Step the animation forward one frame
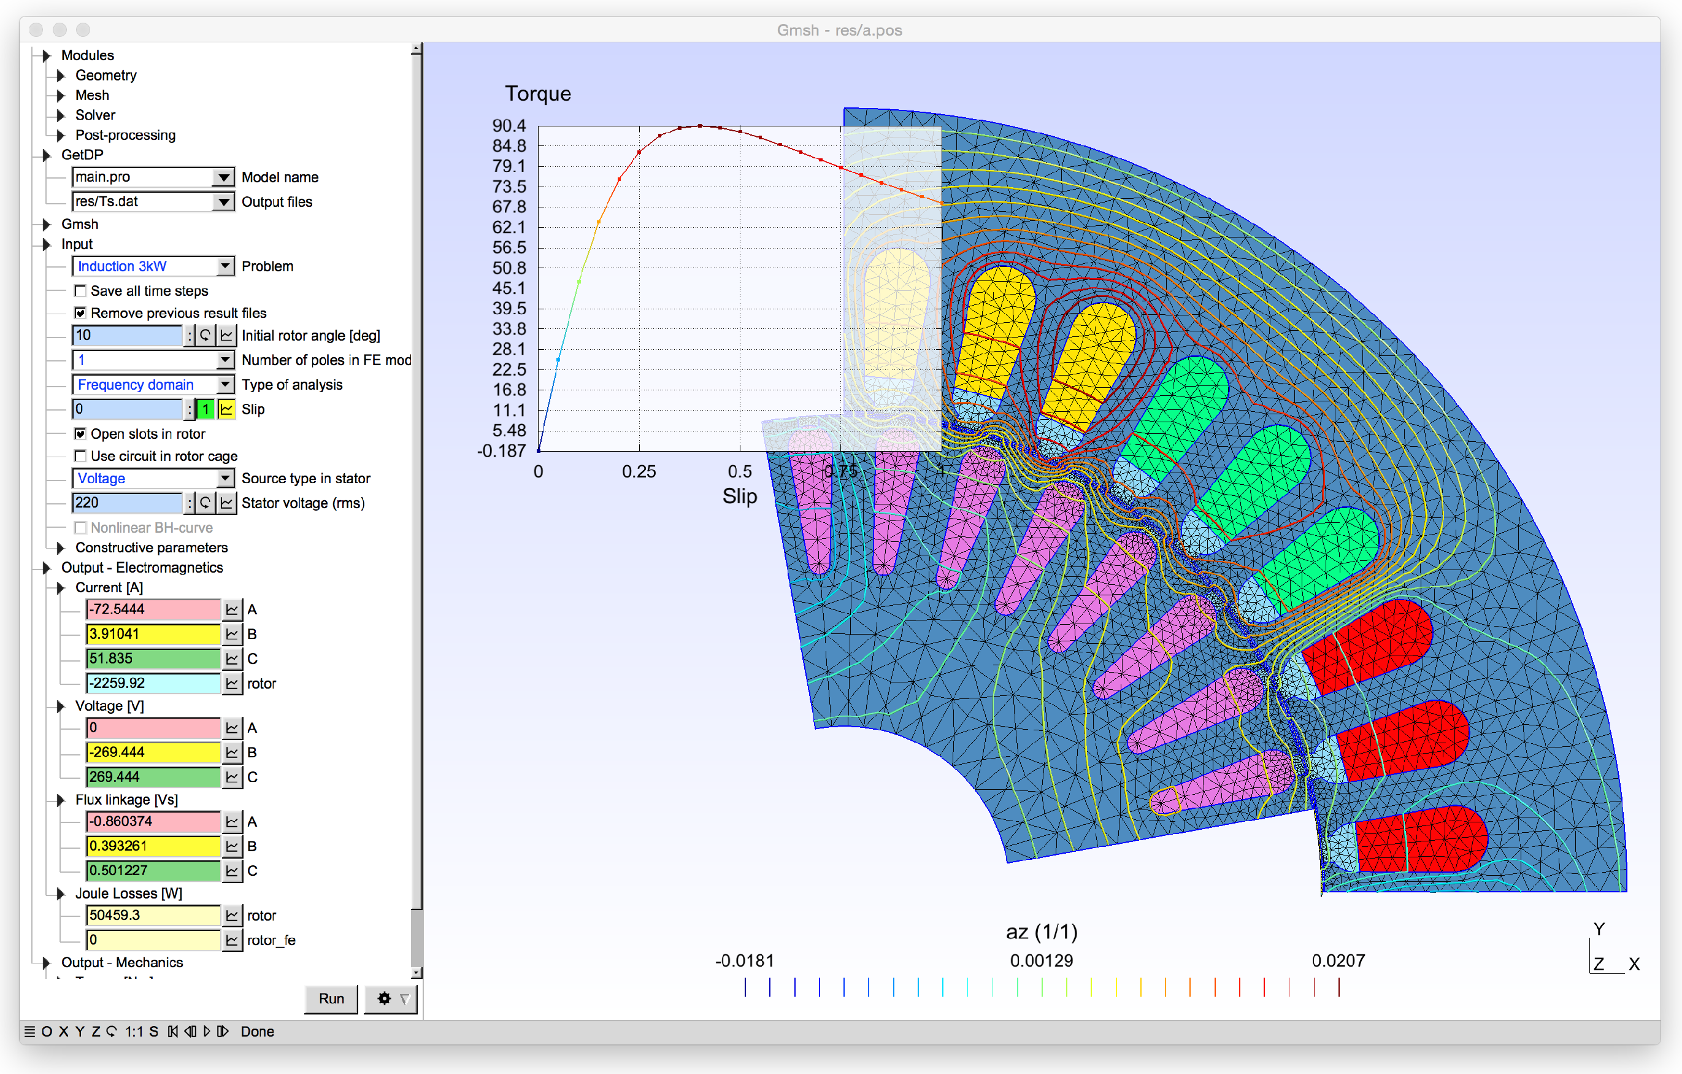This screenshot has width=1682, height=1074. coord(223,1032)
